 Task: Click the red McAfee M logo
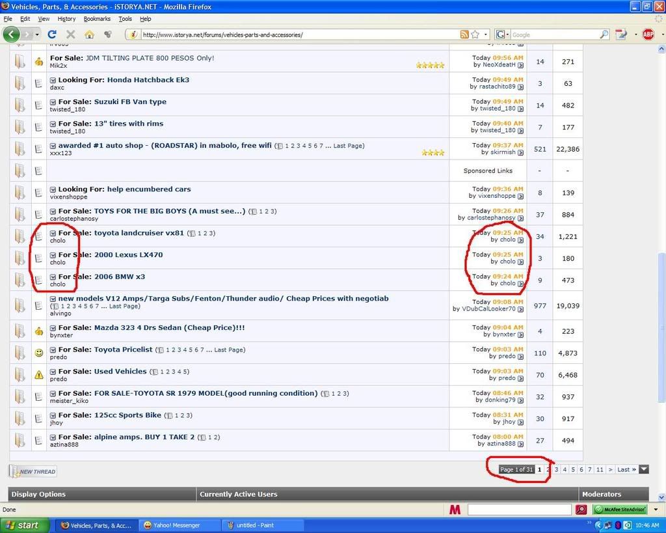(x=455, y=509)
